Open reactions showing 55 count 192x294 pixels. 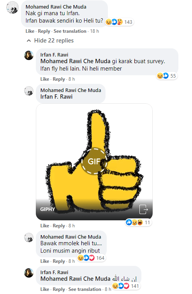167,76
